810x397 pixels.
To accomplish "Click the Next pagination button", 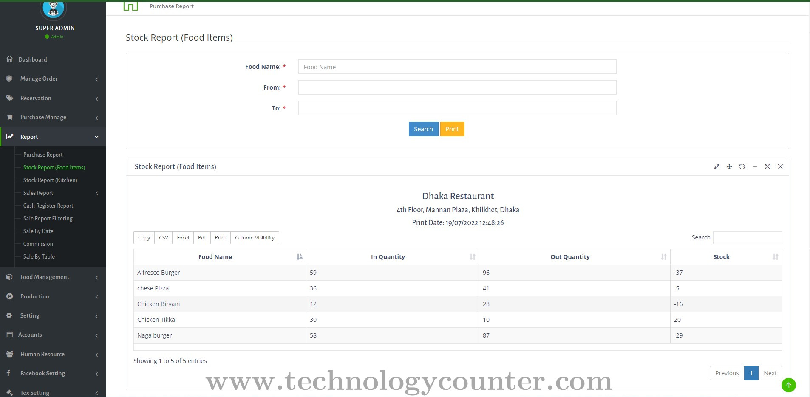I will point(770,373).
